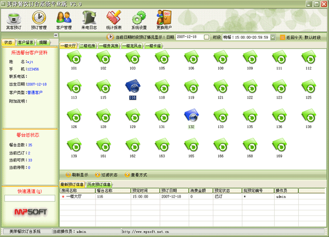Image resolution: width=329 pixels, height=237 pixels.
Task: Open 预订管理 reservation management icon
Action: point(39,19)
